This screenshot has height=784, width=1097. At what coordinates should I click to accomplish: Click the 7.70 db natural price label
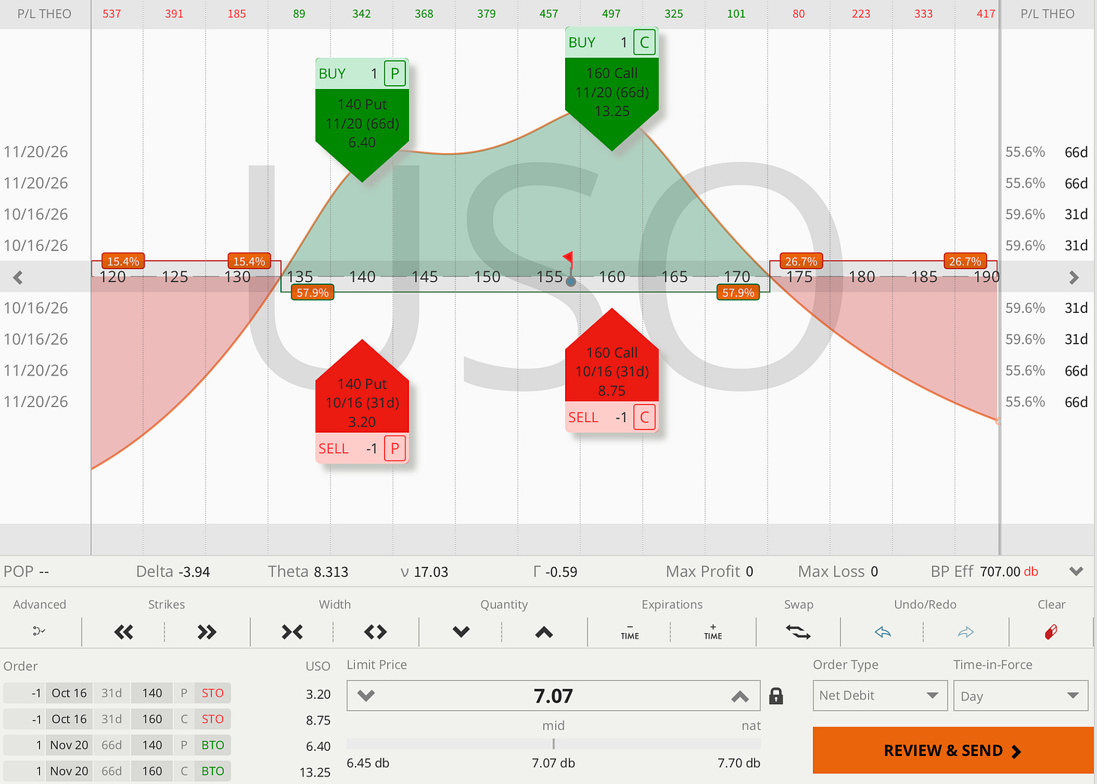738,763
